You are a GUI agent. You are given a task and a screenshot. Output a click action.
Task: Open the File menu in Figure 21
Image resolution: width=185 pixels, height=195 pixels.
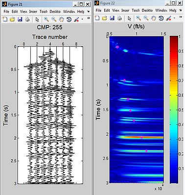coord(6,12)
